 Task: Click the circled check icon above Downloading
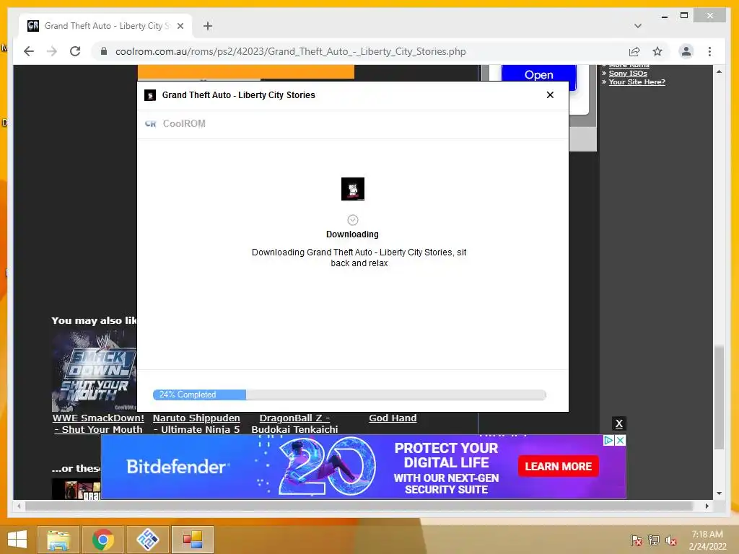point(353,220)
